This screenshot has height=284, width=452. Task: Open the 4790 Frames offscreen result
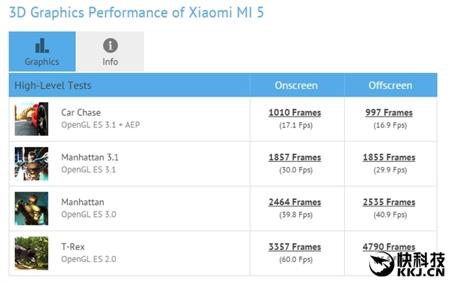pyautogui.click(x=389, y=247)
